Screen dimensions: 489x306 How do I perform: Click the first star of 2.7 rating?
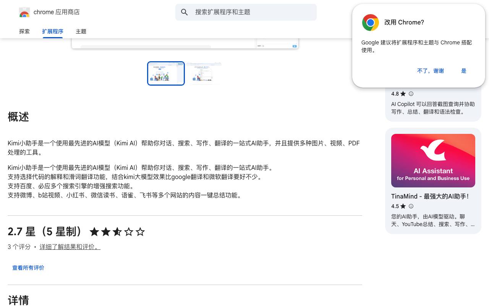point(94,232)
